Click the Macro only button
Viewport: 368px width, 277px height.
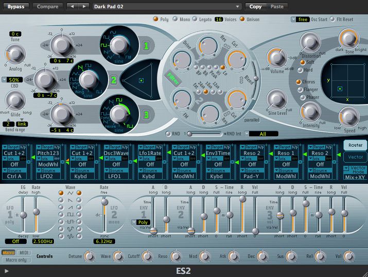coord(16,260)
